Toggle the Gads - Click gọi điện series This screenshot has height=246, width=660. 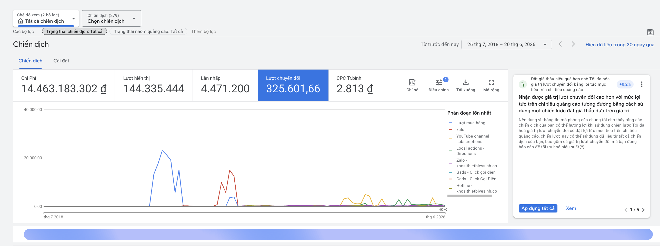[x=472, y=172]
